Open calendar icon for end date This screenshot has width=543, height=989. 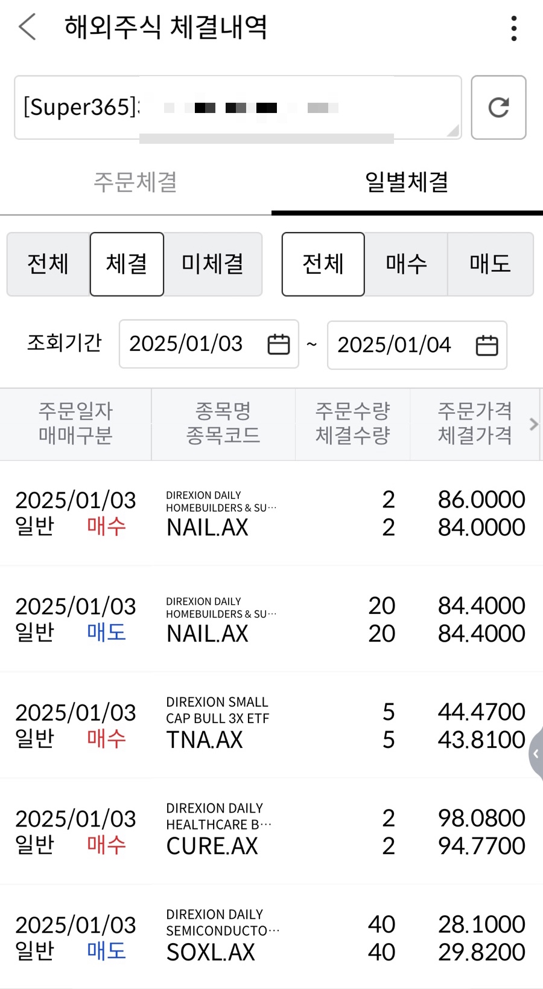click(x=487, y=346)
